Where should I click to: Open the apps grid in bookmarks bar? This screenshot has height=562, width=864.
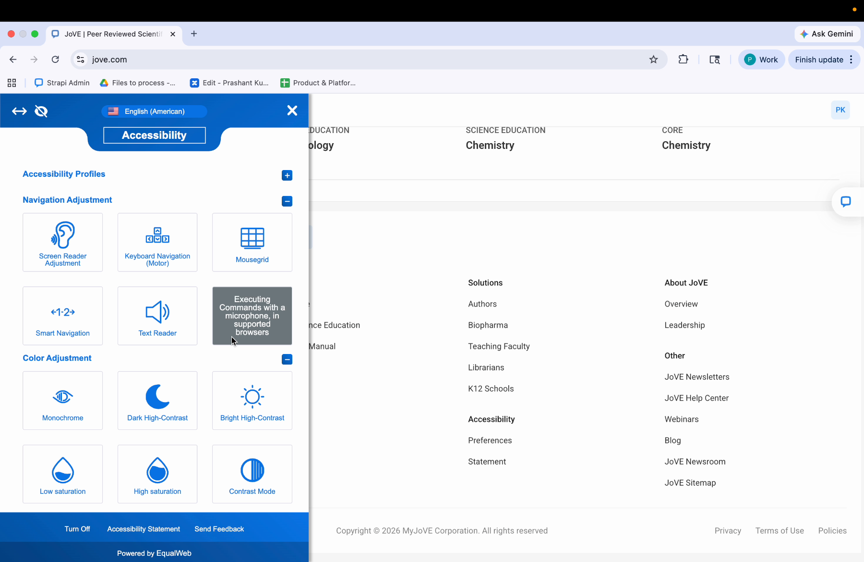[12, 83]
